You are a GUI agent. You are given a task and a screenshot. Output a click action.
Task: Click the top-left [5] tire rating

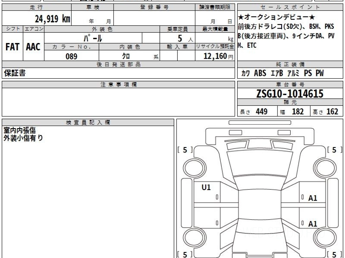pyautogui.click(x=185, y=150)
